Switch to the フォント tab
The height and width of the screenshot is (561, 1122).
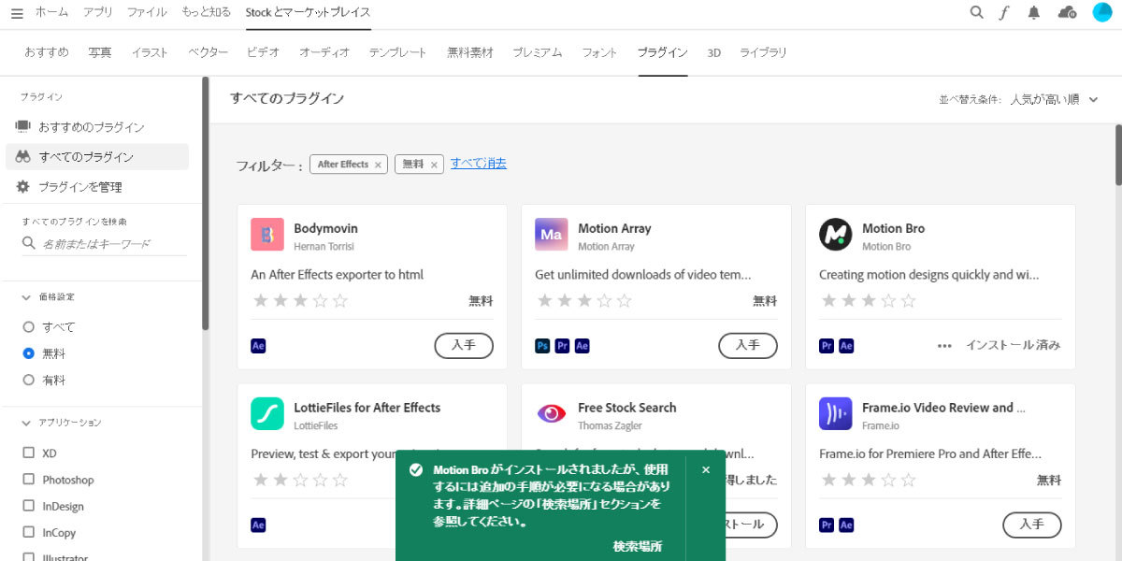[599, 52]
